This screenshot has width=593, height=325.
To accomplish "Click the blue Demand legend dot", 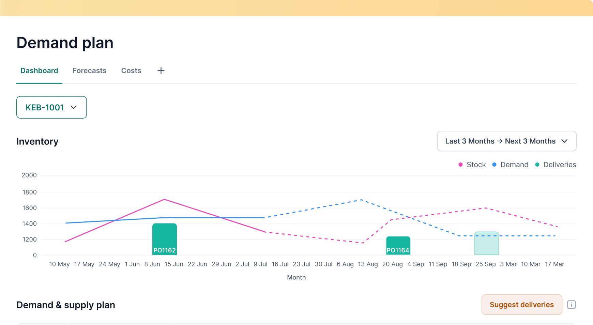I will (x=494, y=165).
